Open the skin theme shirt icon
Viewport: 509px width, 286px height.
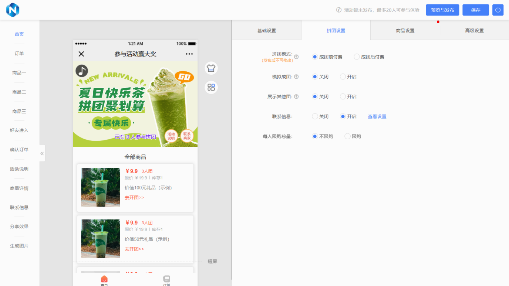coord(211,68)
